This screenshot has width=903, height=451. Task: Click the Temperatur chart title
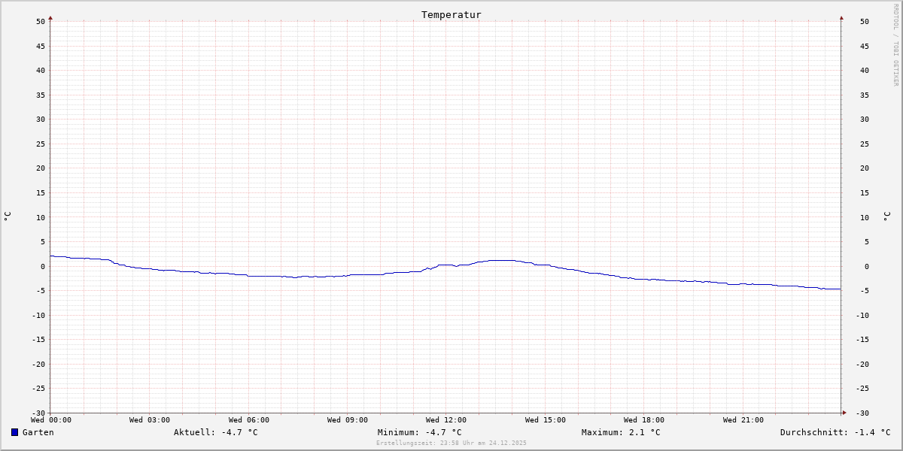pos(451,15)
